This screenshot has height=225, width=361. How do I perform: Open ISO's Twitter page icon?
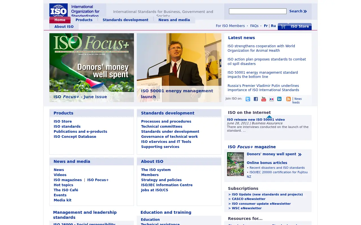[248, 99]
